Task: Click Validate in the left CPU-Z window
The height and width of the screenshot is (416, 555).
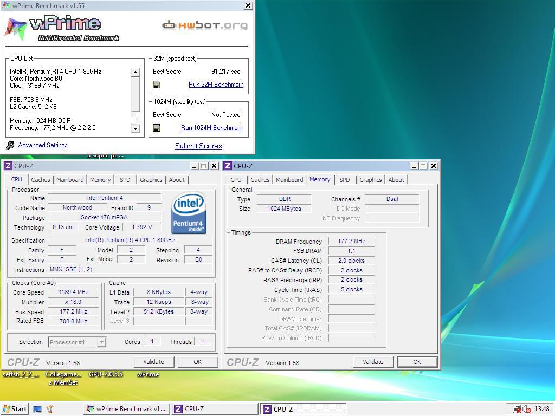Action: point(153,362)
